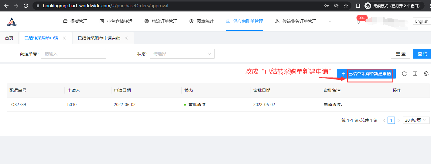
Task: Click the 配运单号 input field
Action: (x=74, y=54)
